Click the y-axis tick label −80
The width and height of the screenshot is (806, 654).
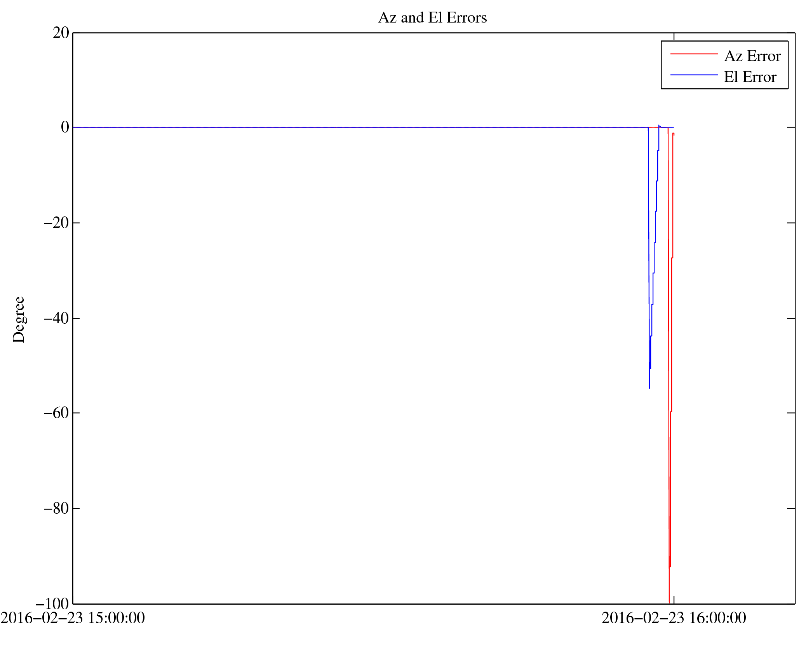pos(56,509)
